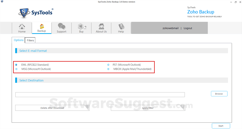Click the Select Destination heading

coord(31,80)
